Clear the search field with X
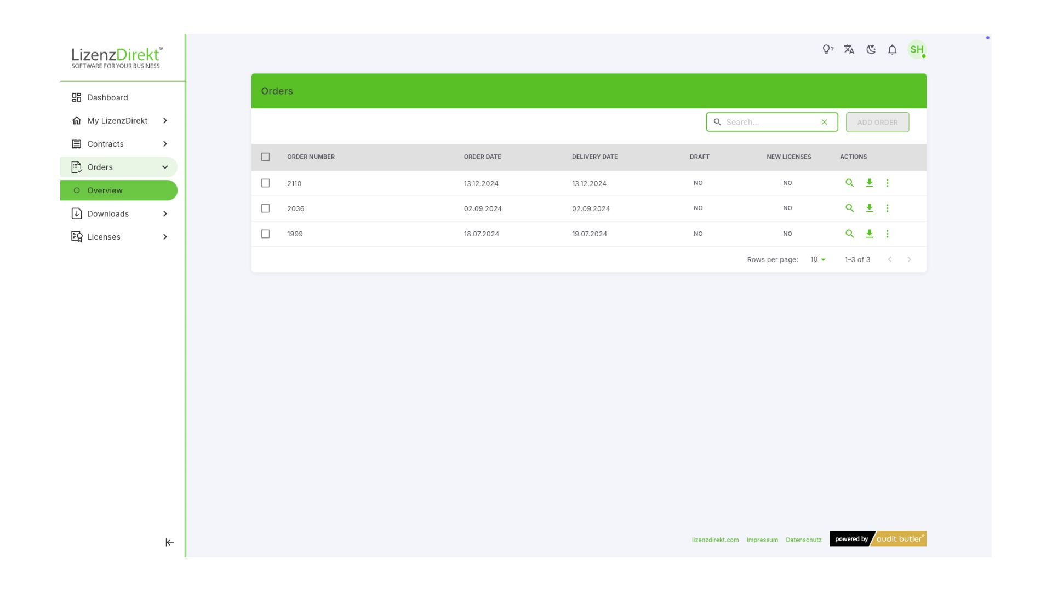Viewport: 1052px width, 591px height. (824, 122)
